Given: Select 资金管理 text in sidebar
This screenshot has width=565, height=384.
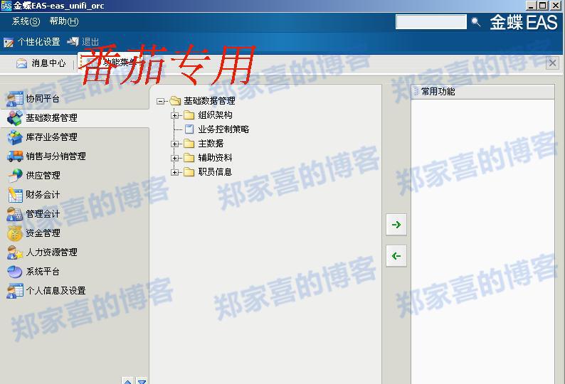Looking at the screenshot, I should tap(43, 233).
